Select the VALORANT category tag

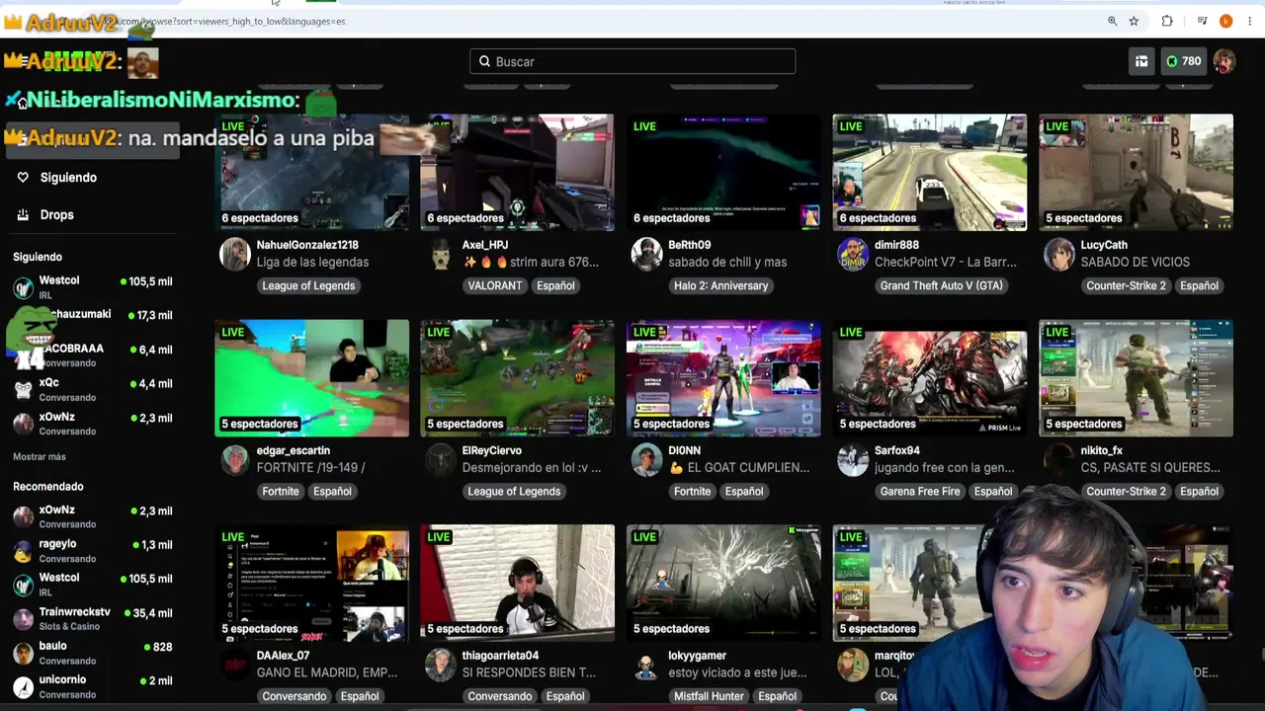[x=494, y=285]
